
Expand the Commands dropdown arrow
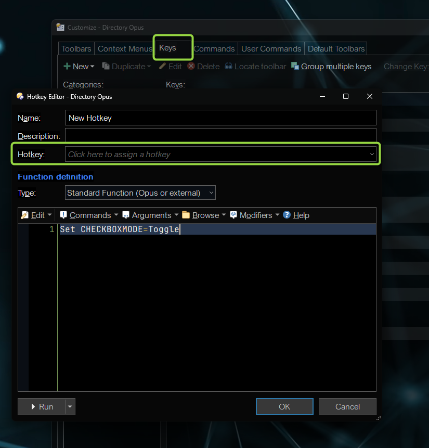[x=116, y=214]
